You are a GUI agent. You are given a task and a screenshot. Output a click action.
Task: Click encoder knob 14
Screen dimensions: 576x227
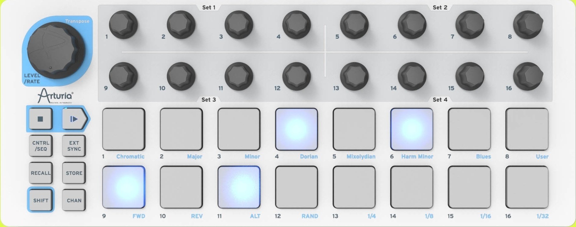[x=412, y=76]
